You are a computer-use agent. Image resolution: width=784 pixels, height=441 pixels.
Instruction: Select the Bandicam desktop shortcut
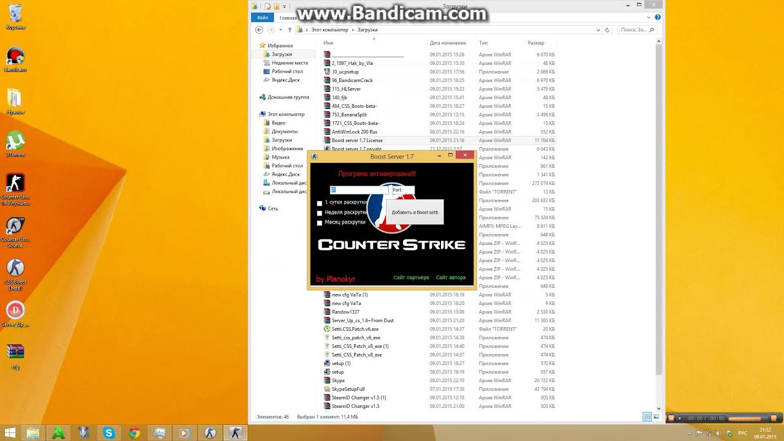pos(15,60)
